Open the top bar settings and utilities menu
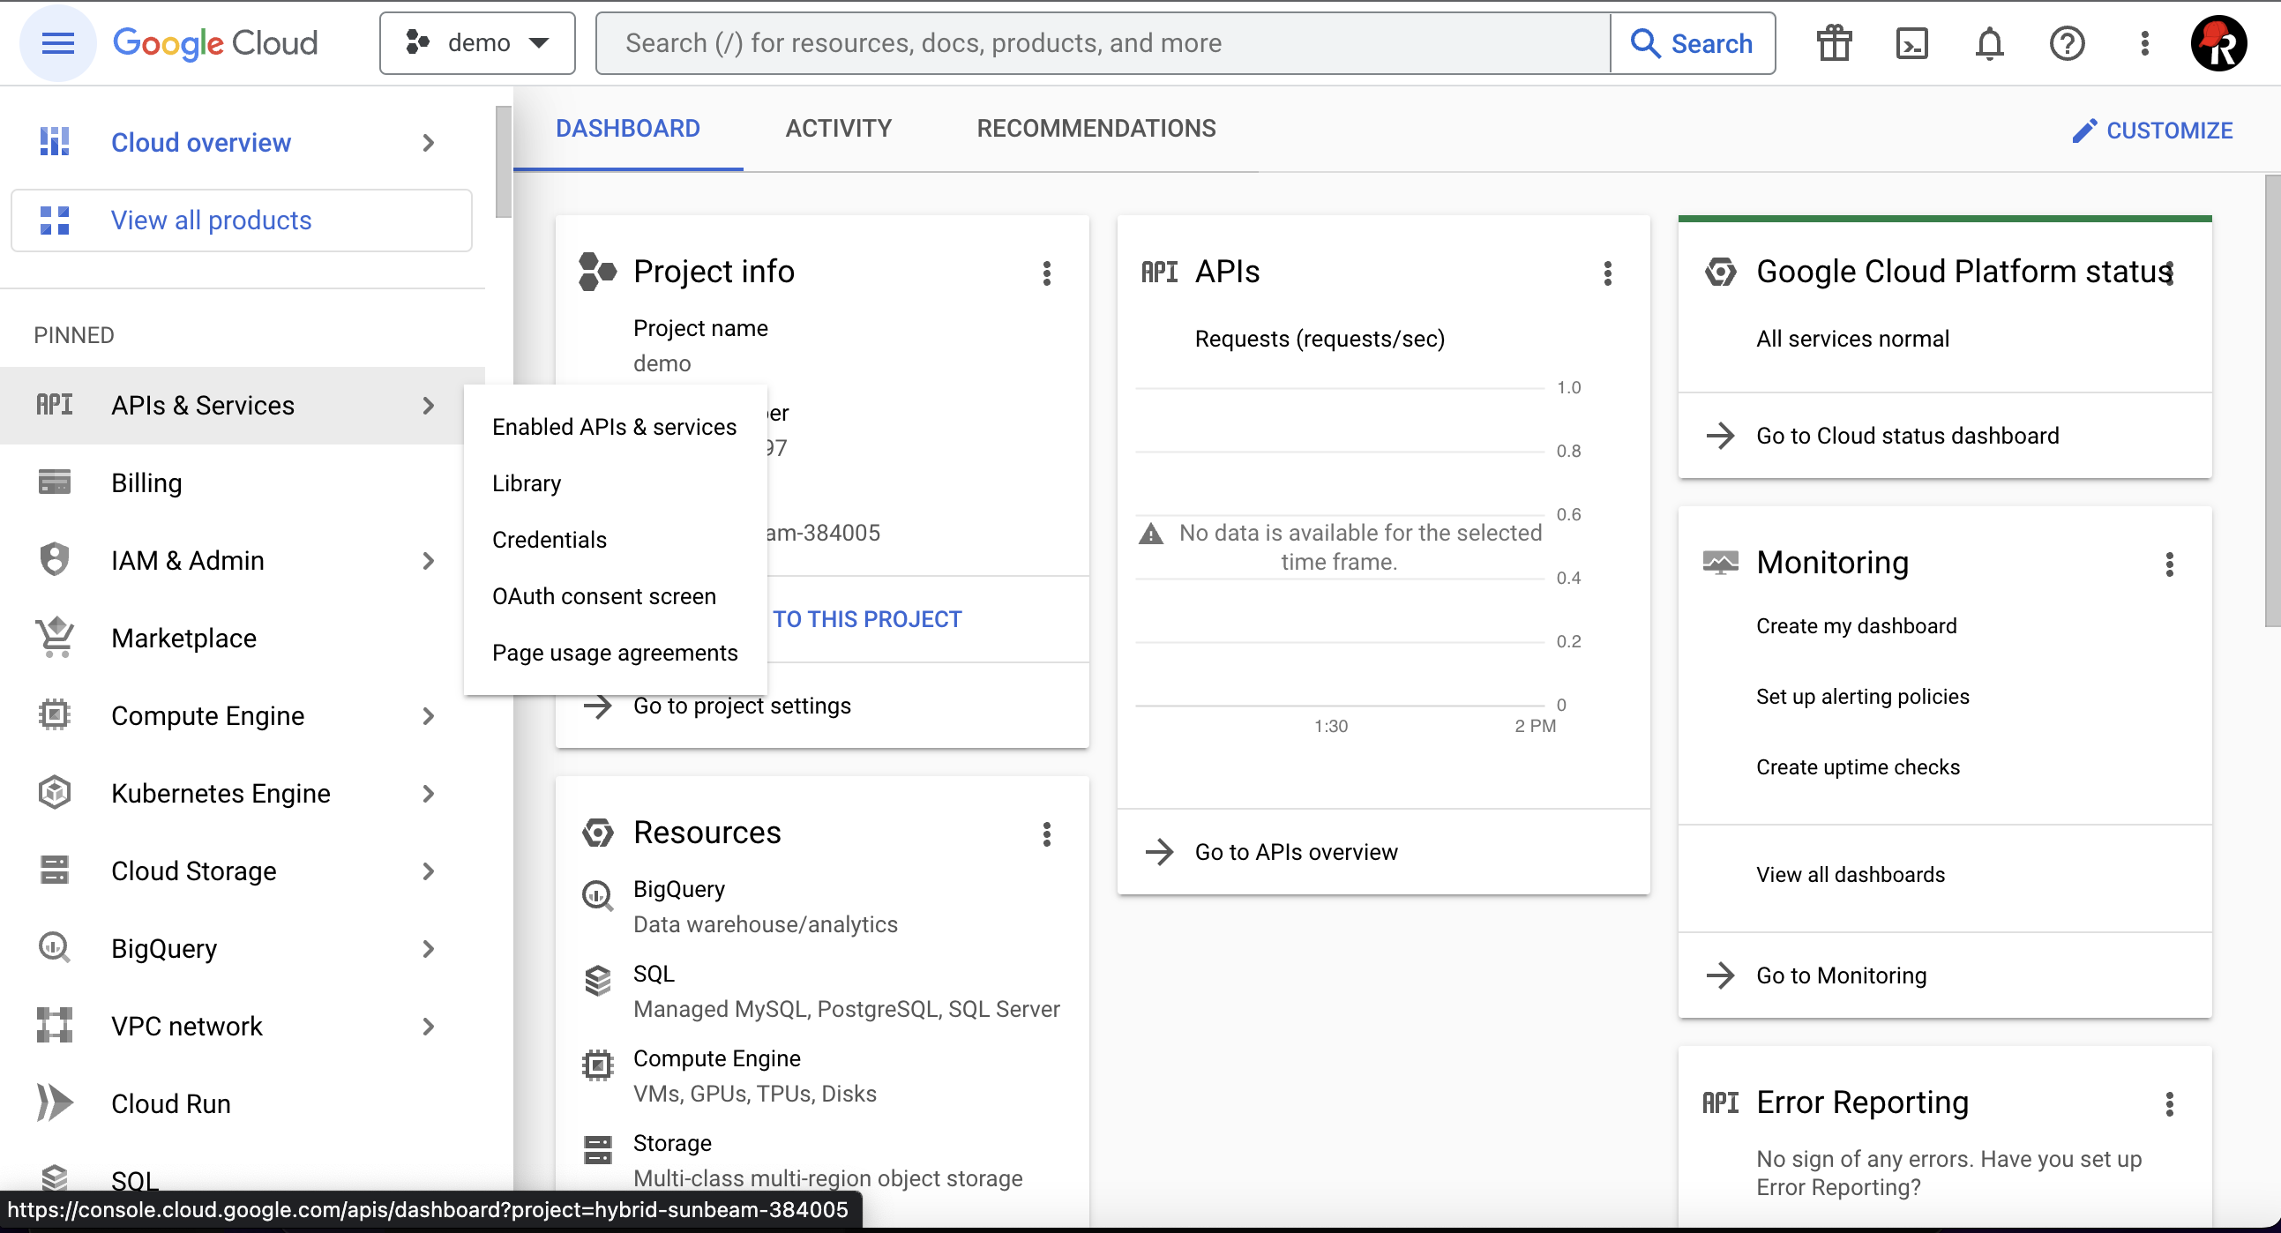This screenshot has width=2281, height=1233. tap(2144, 43)
